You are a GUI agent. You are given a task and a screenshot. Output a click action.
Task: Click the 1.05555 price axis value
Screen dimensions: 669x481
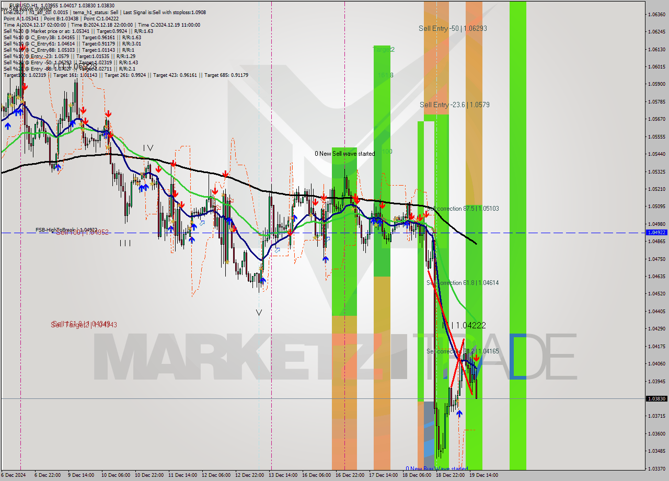656,136
